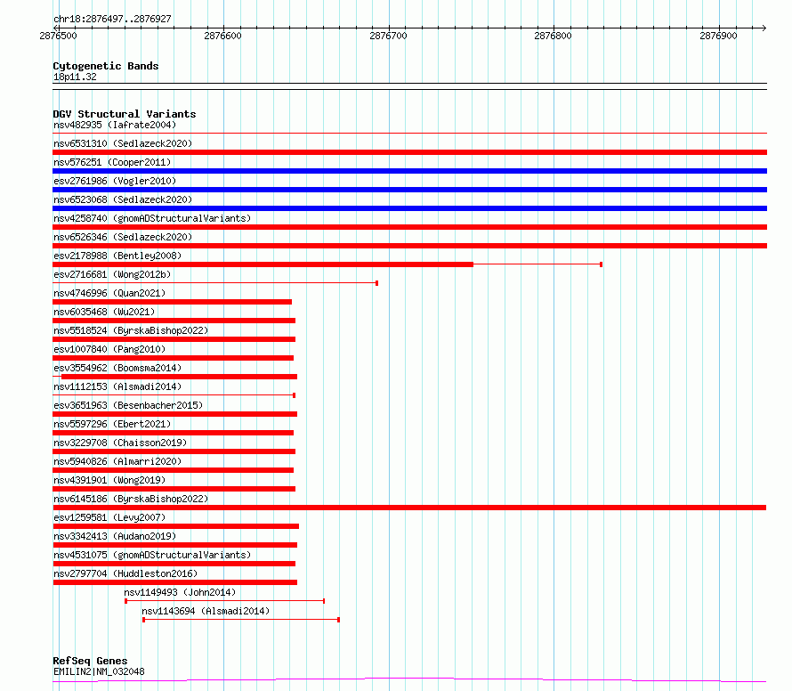
Task: Click the thin red line of esv2716681
Action: (x=215, y=283)
